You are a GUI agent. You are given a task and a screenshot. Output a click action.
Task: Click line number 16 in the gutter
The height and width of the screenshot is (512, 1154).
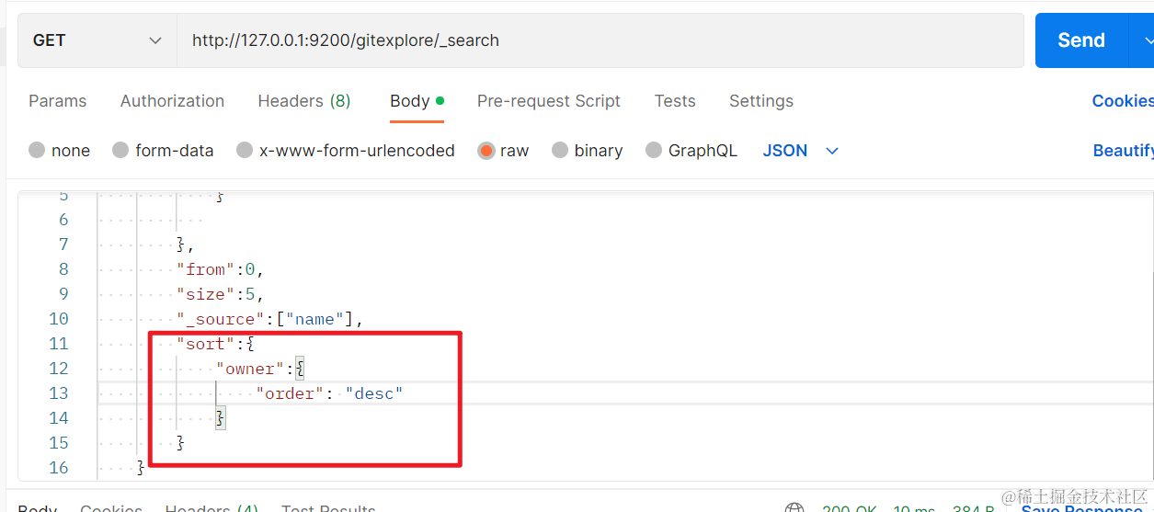58,468
